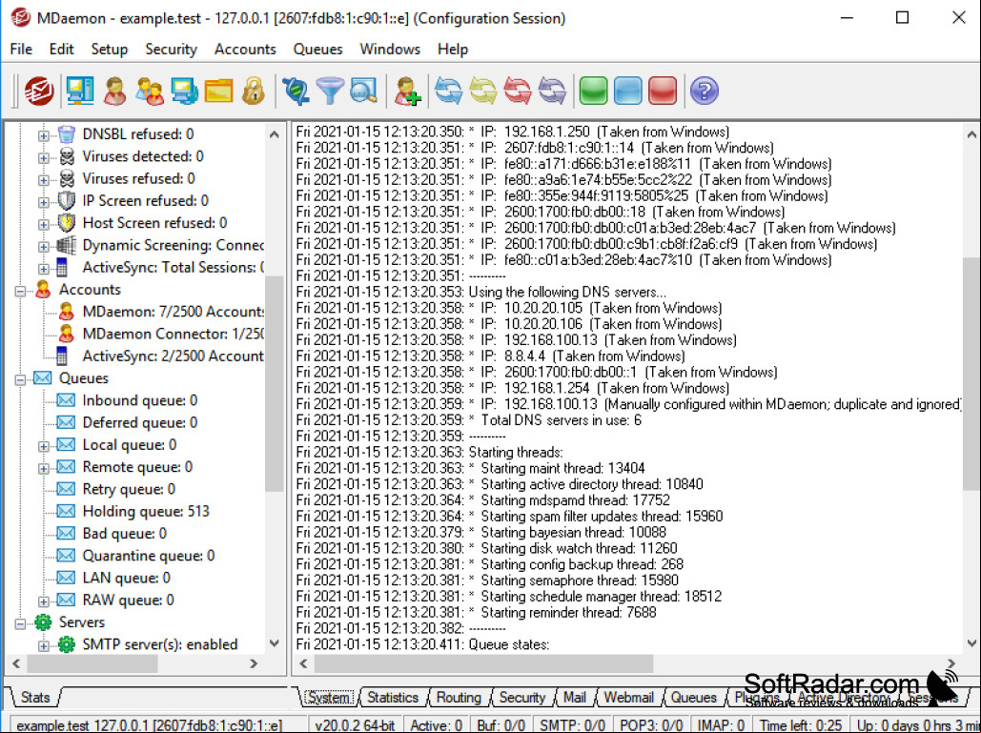Screen dimensions: 981x733
Task: Collapse the Accounts tree node
Action: [20, 291]
